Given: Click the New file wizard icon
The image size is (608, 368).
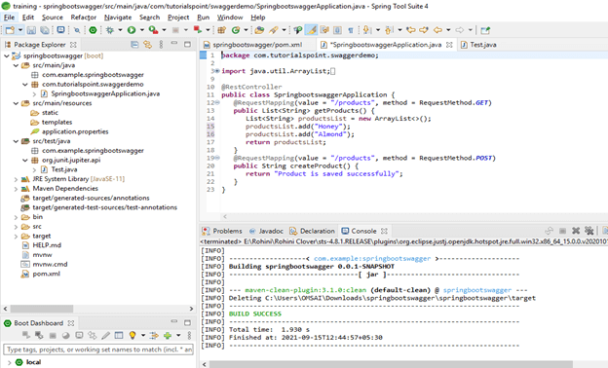Looking at the screenshot, I should point(10,30).
